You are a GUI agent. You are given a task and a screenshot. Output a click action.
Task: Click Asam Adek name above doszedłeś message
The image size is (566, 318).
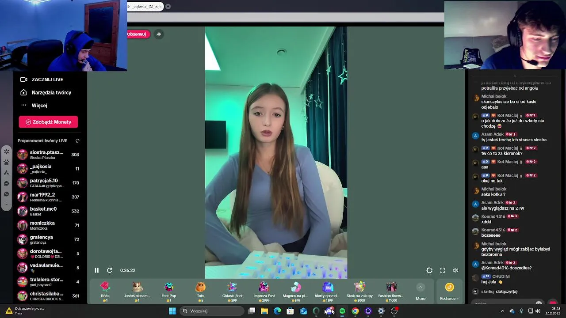pyautogui.click(x=492, y=262)
